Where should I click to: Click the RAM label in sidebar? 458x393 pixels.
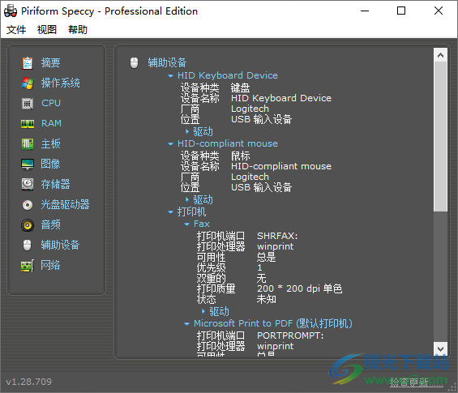[x=51, y=123]
